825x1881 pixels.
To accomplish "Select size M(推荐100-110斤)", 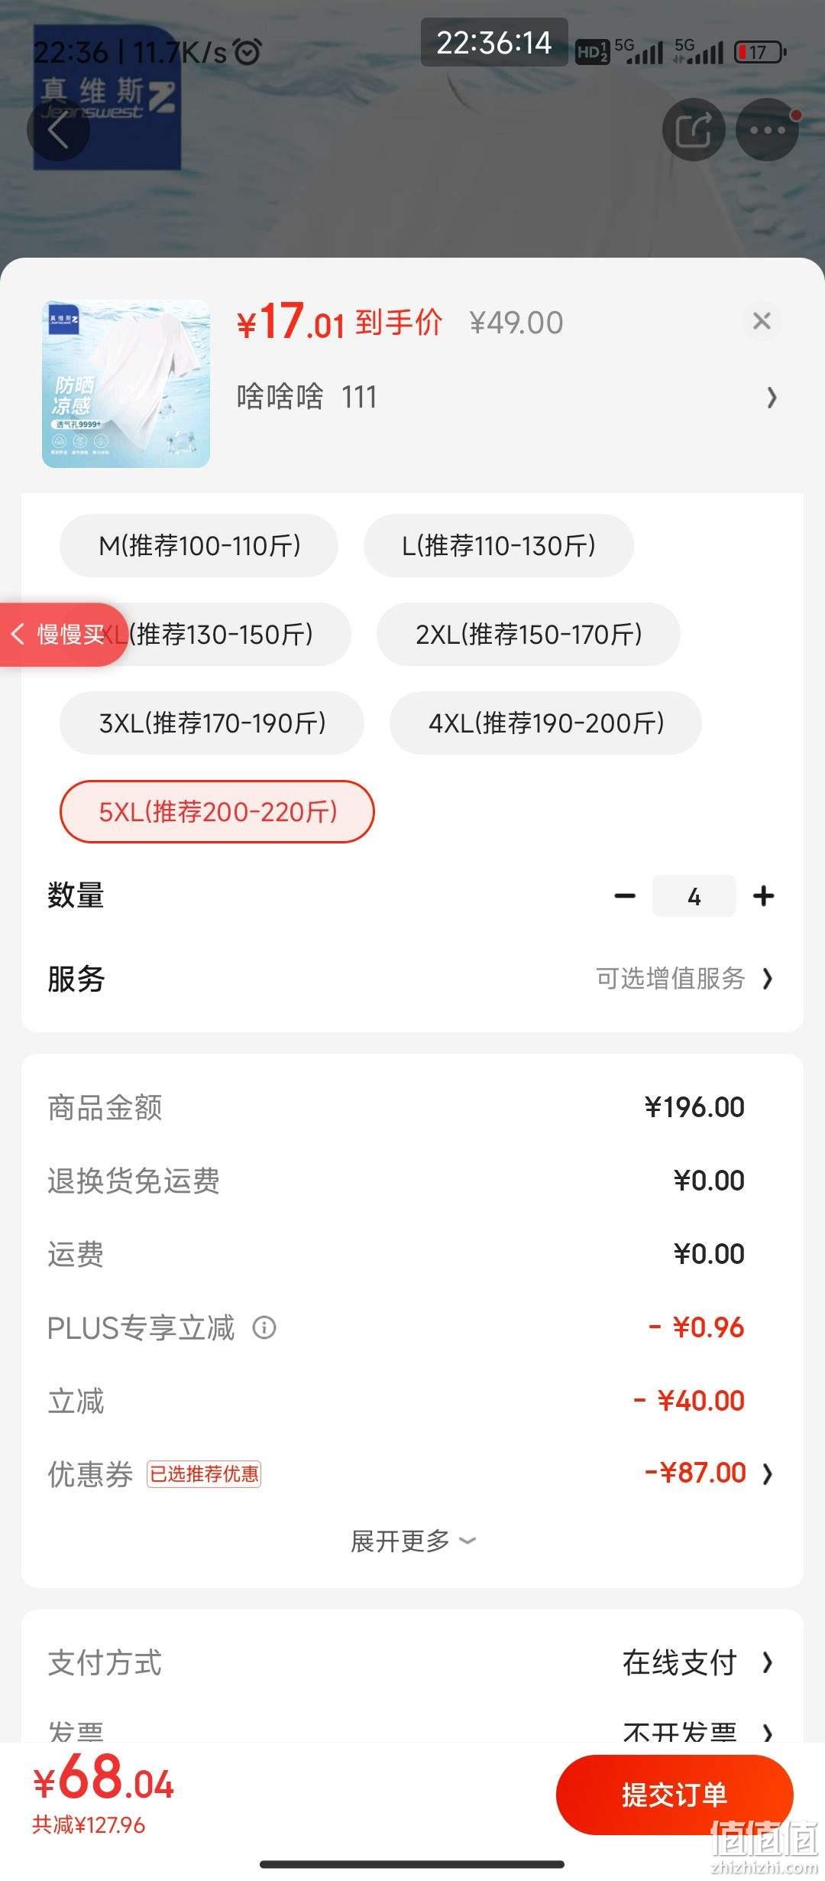I will (199, 546).
